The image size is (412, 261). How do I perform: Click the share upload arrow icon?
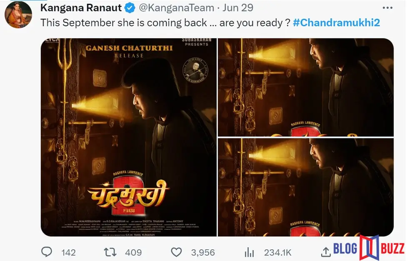tap(326, 252)
